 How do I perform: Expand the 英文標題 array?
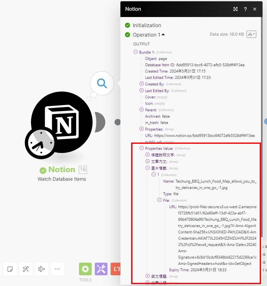147,276
